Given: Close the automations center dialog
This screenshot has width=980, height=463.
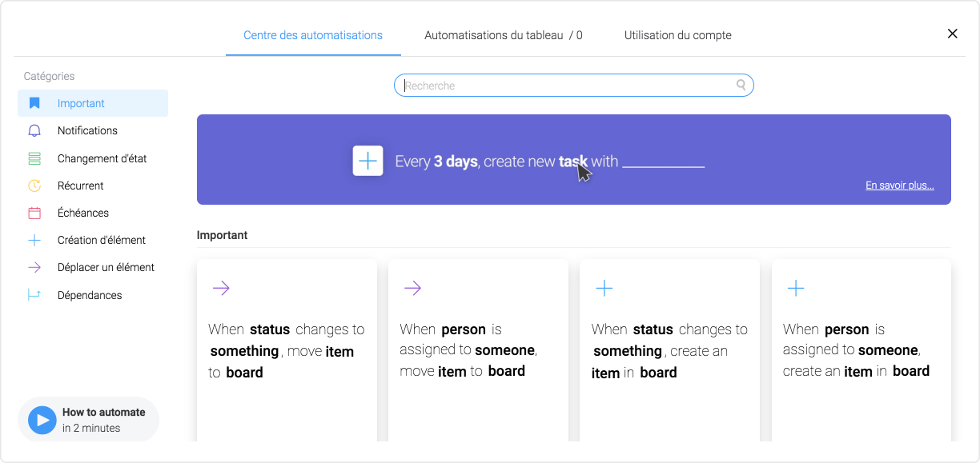Looking at the screenshot, I should (953, 34).
